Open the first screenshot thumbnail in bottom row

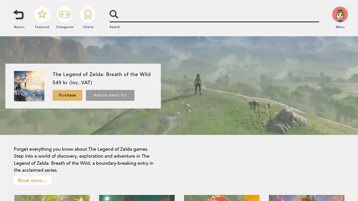(x=52, y=198)
